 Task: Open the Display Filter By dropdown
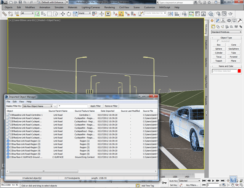(37, 106)
